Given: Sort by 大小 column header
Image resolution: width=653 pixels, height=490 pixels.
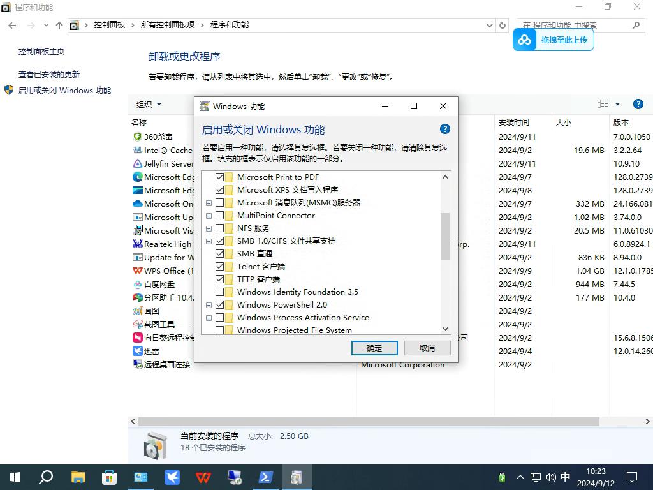Looking at the screenshot, I should pos(564,122).
